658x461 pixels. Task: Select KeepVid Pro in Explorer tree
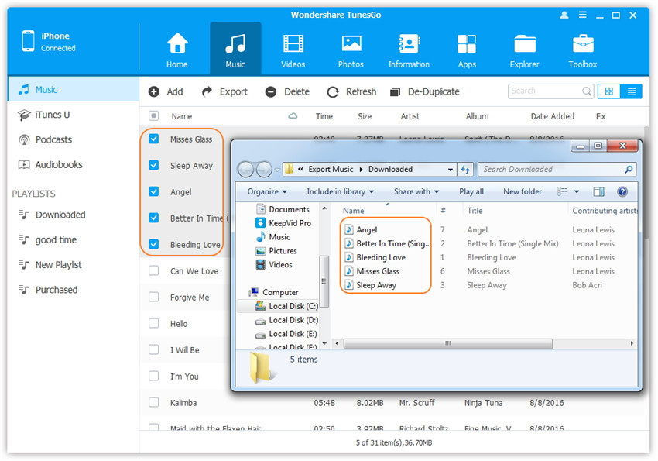[x=283, y=223]
